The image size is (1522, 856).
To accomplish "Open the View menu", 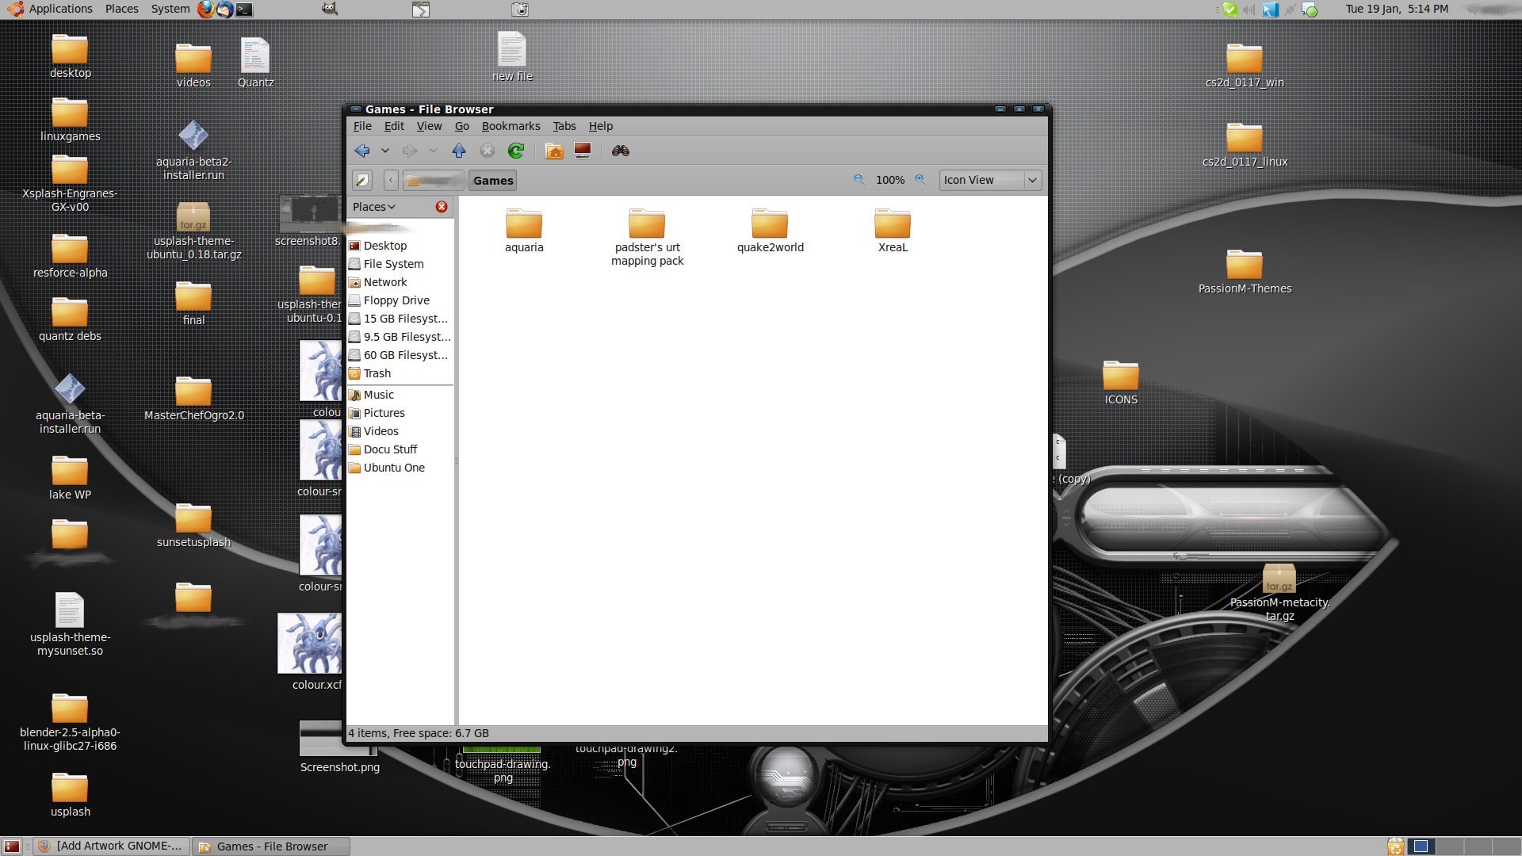I will pos(429,126).
